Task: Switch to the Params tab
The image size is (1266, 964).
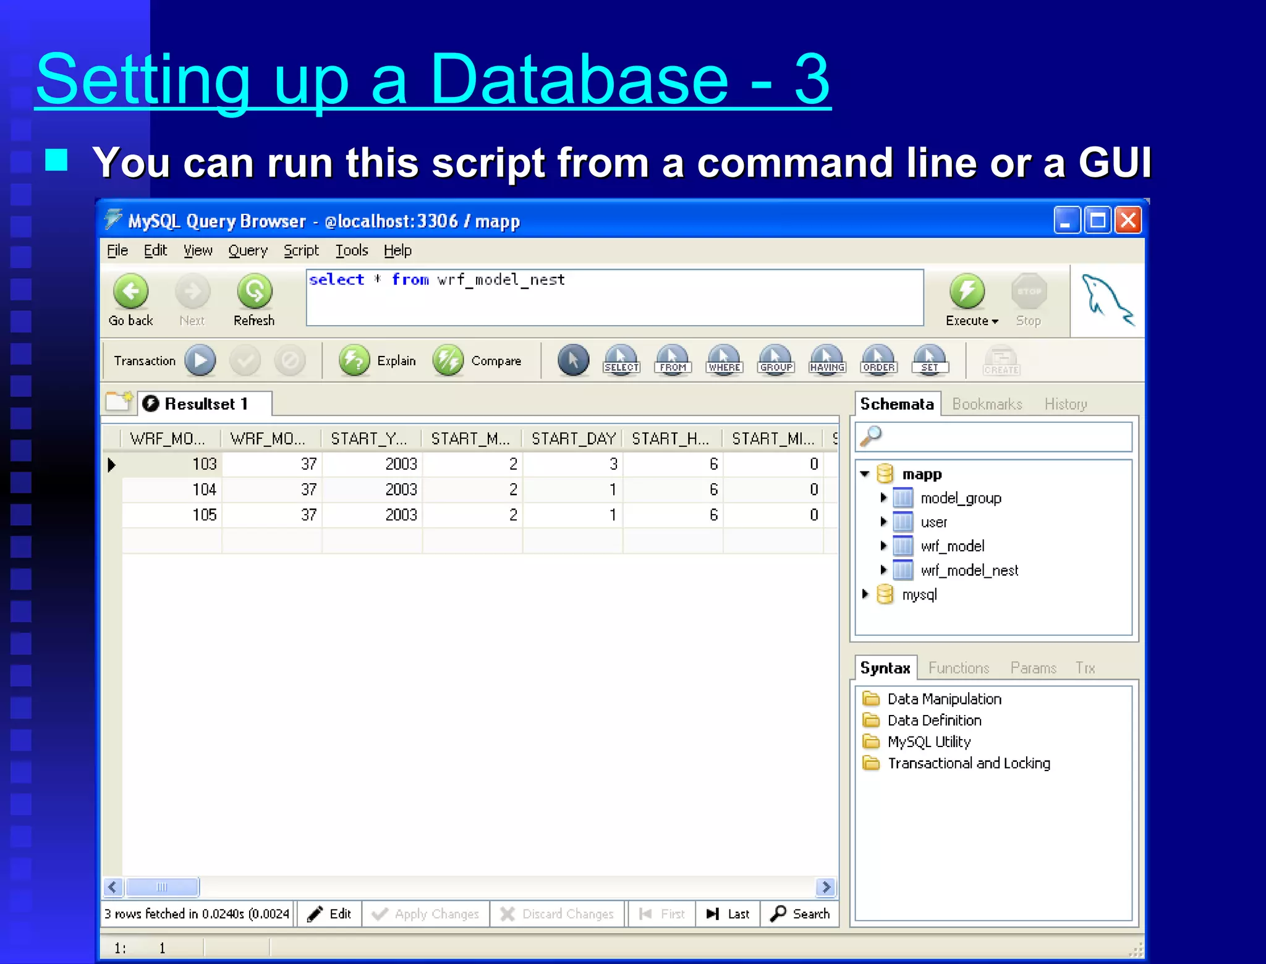Action: (1033, 668)
